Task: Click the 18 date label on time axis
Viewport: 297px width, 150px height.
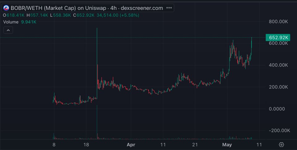Action: (86, 145)
